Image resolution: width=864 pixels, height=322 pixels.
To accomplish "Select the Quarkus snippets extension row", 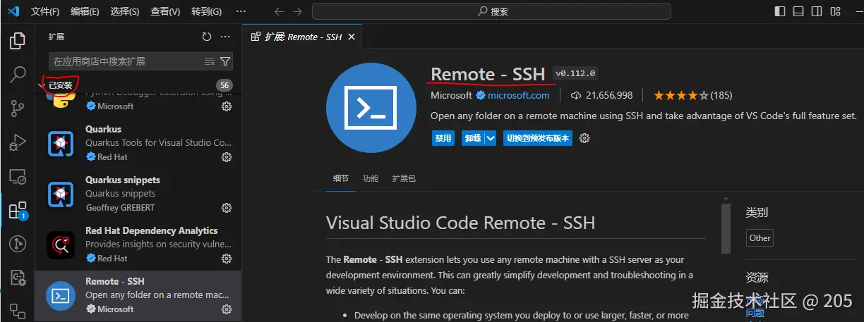I will 138,194.
